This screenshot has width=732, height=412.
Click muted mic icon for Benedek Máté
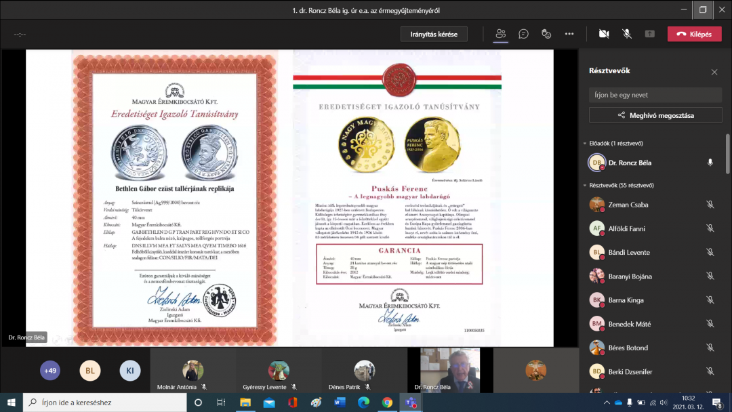click(x=710, y=324)
